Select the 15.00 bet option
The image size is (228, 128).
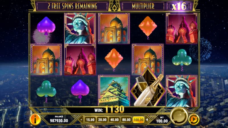(90, 120)
